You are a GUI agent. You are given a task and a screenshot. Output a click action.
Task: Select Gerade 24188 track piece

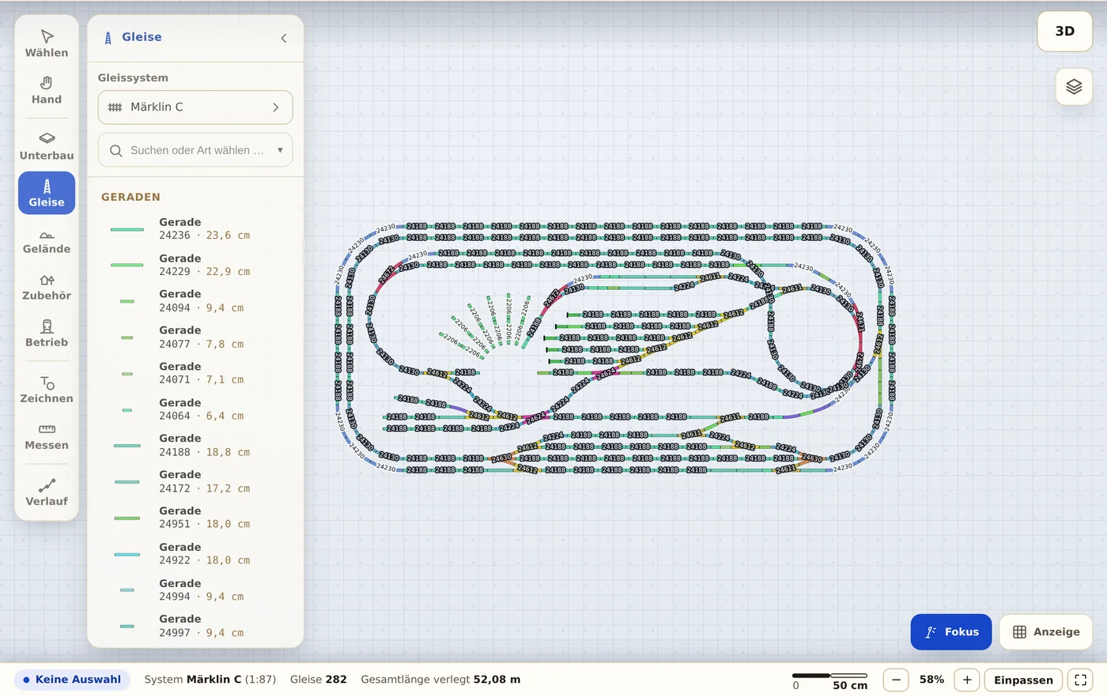coord(195,445)
